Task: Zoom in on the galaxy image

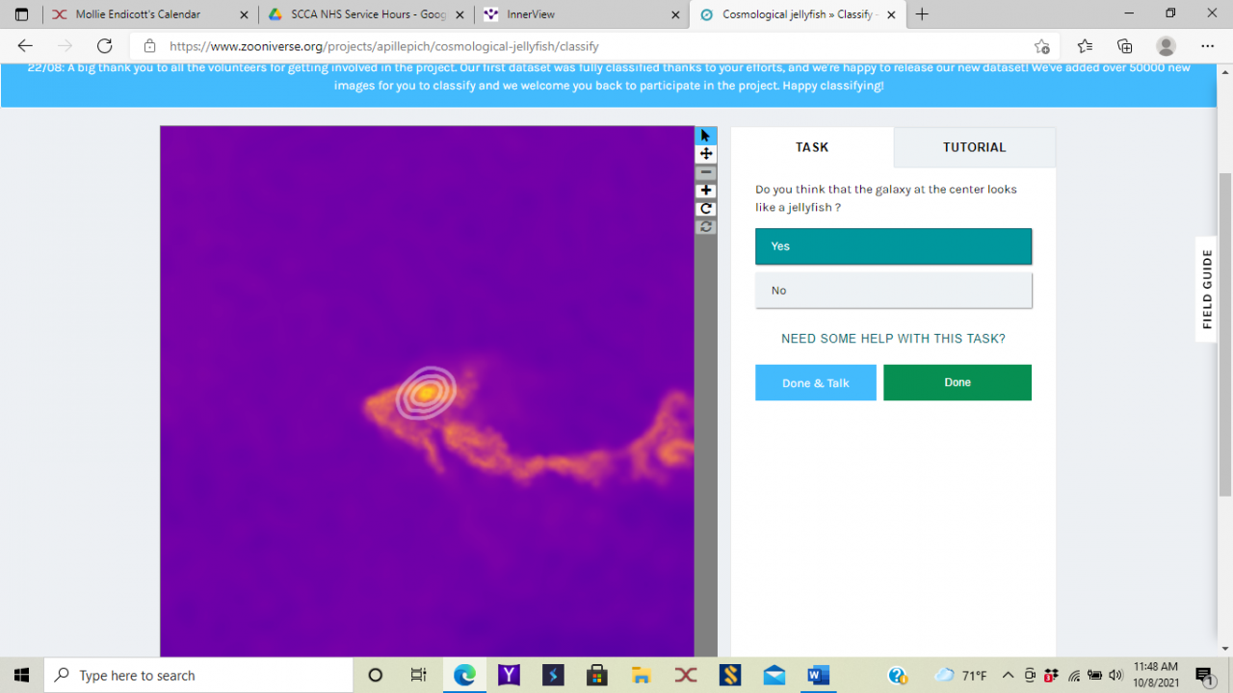Action: pyautogui.click(x=706, y=191)
